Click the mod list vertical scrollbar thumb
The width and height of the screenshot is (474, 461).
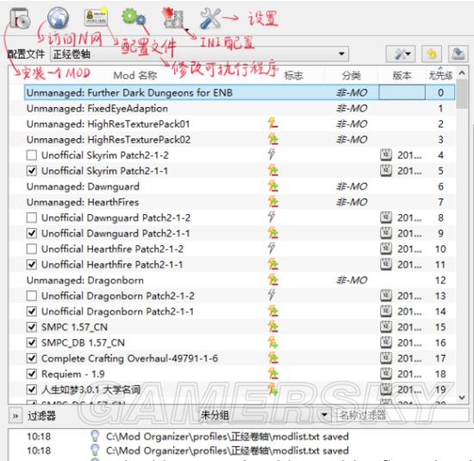click(x=462, y=93)
